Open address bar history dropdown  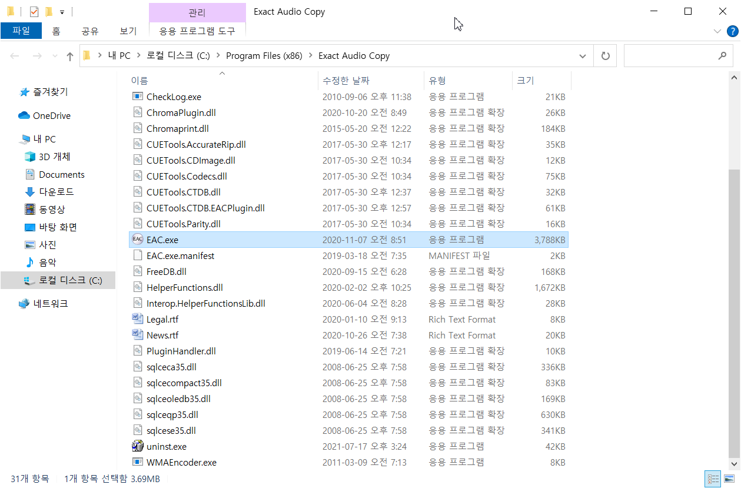pyautogui.click(x=583, y=56)
